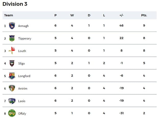The width and height of the screenshot is (157, 118).
Task: Click the W wins column header
Action: [72, 15]
